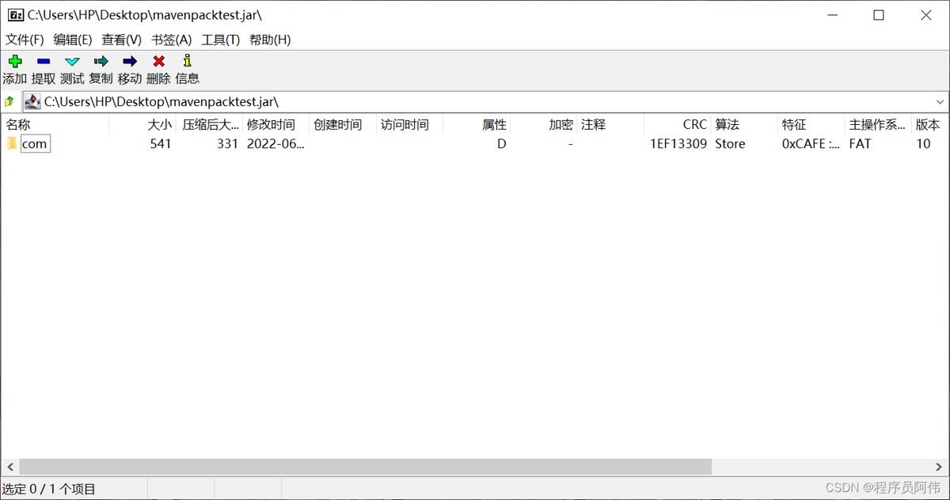Click modified date 2022-06... cell
The image size is (950, 500).
pyautogui.click(x=275, y=144)
